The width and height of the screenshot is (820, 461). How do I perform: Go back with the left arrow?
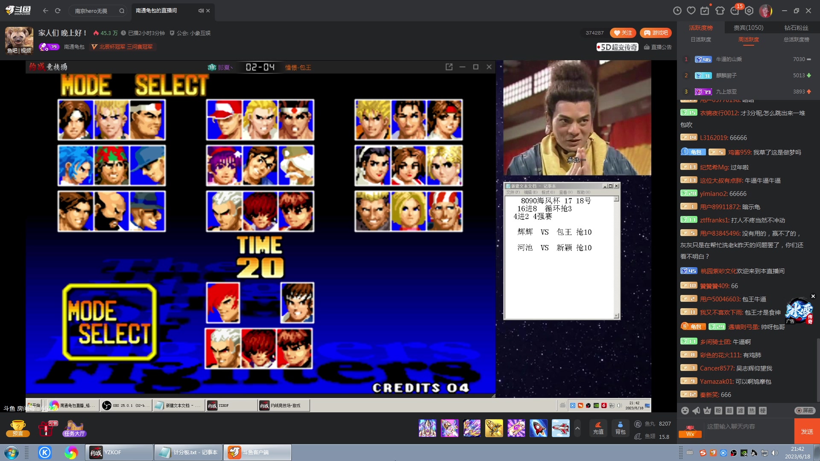coord(45,11)
